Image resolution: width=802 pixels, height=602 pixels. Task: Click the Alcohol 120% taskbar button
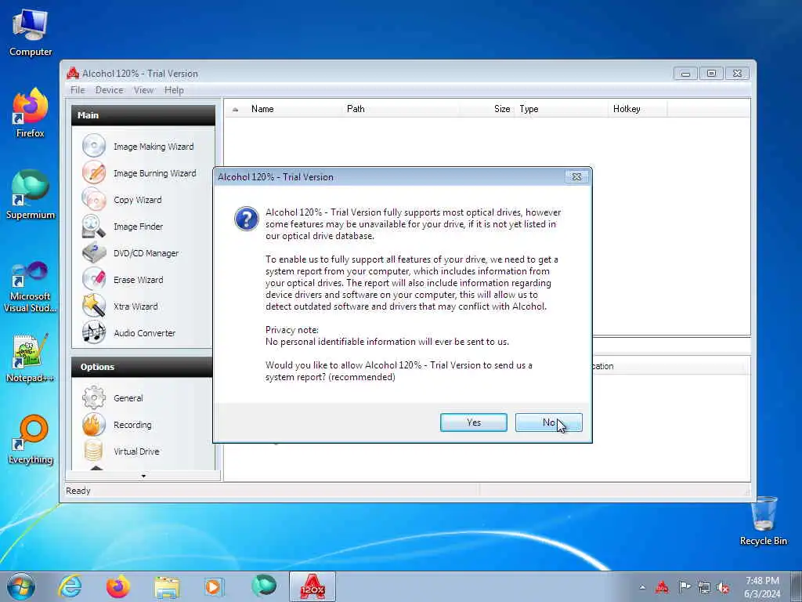point(312,586)
